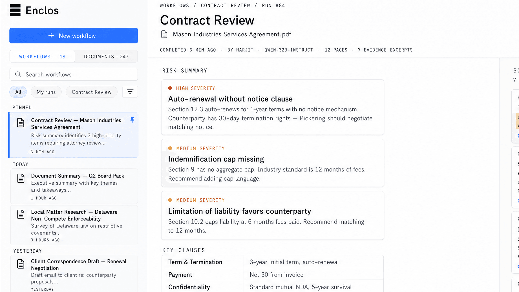Click the Enclos logo icon
519x292 pixels.
(15, 10)
